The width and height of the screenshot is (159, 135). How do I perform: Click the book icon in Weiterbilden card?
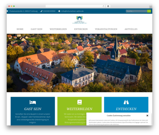[79, 102]
